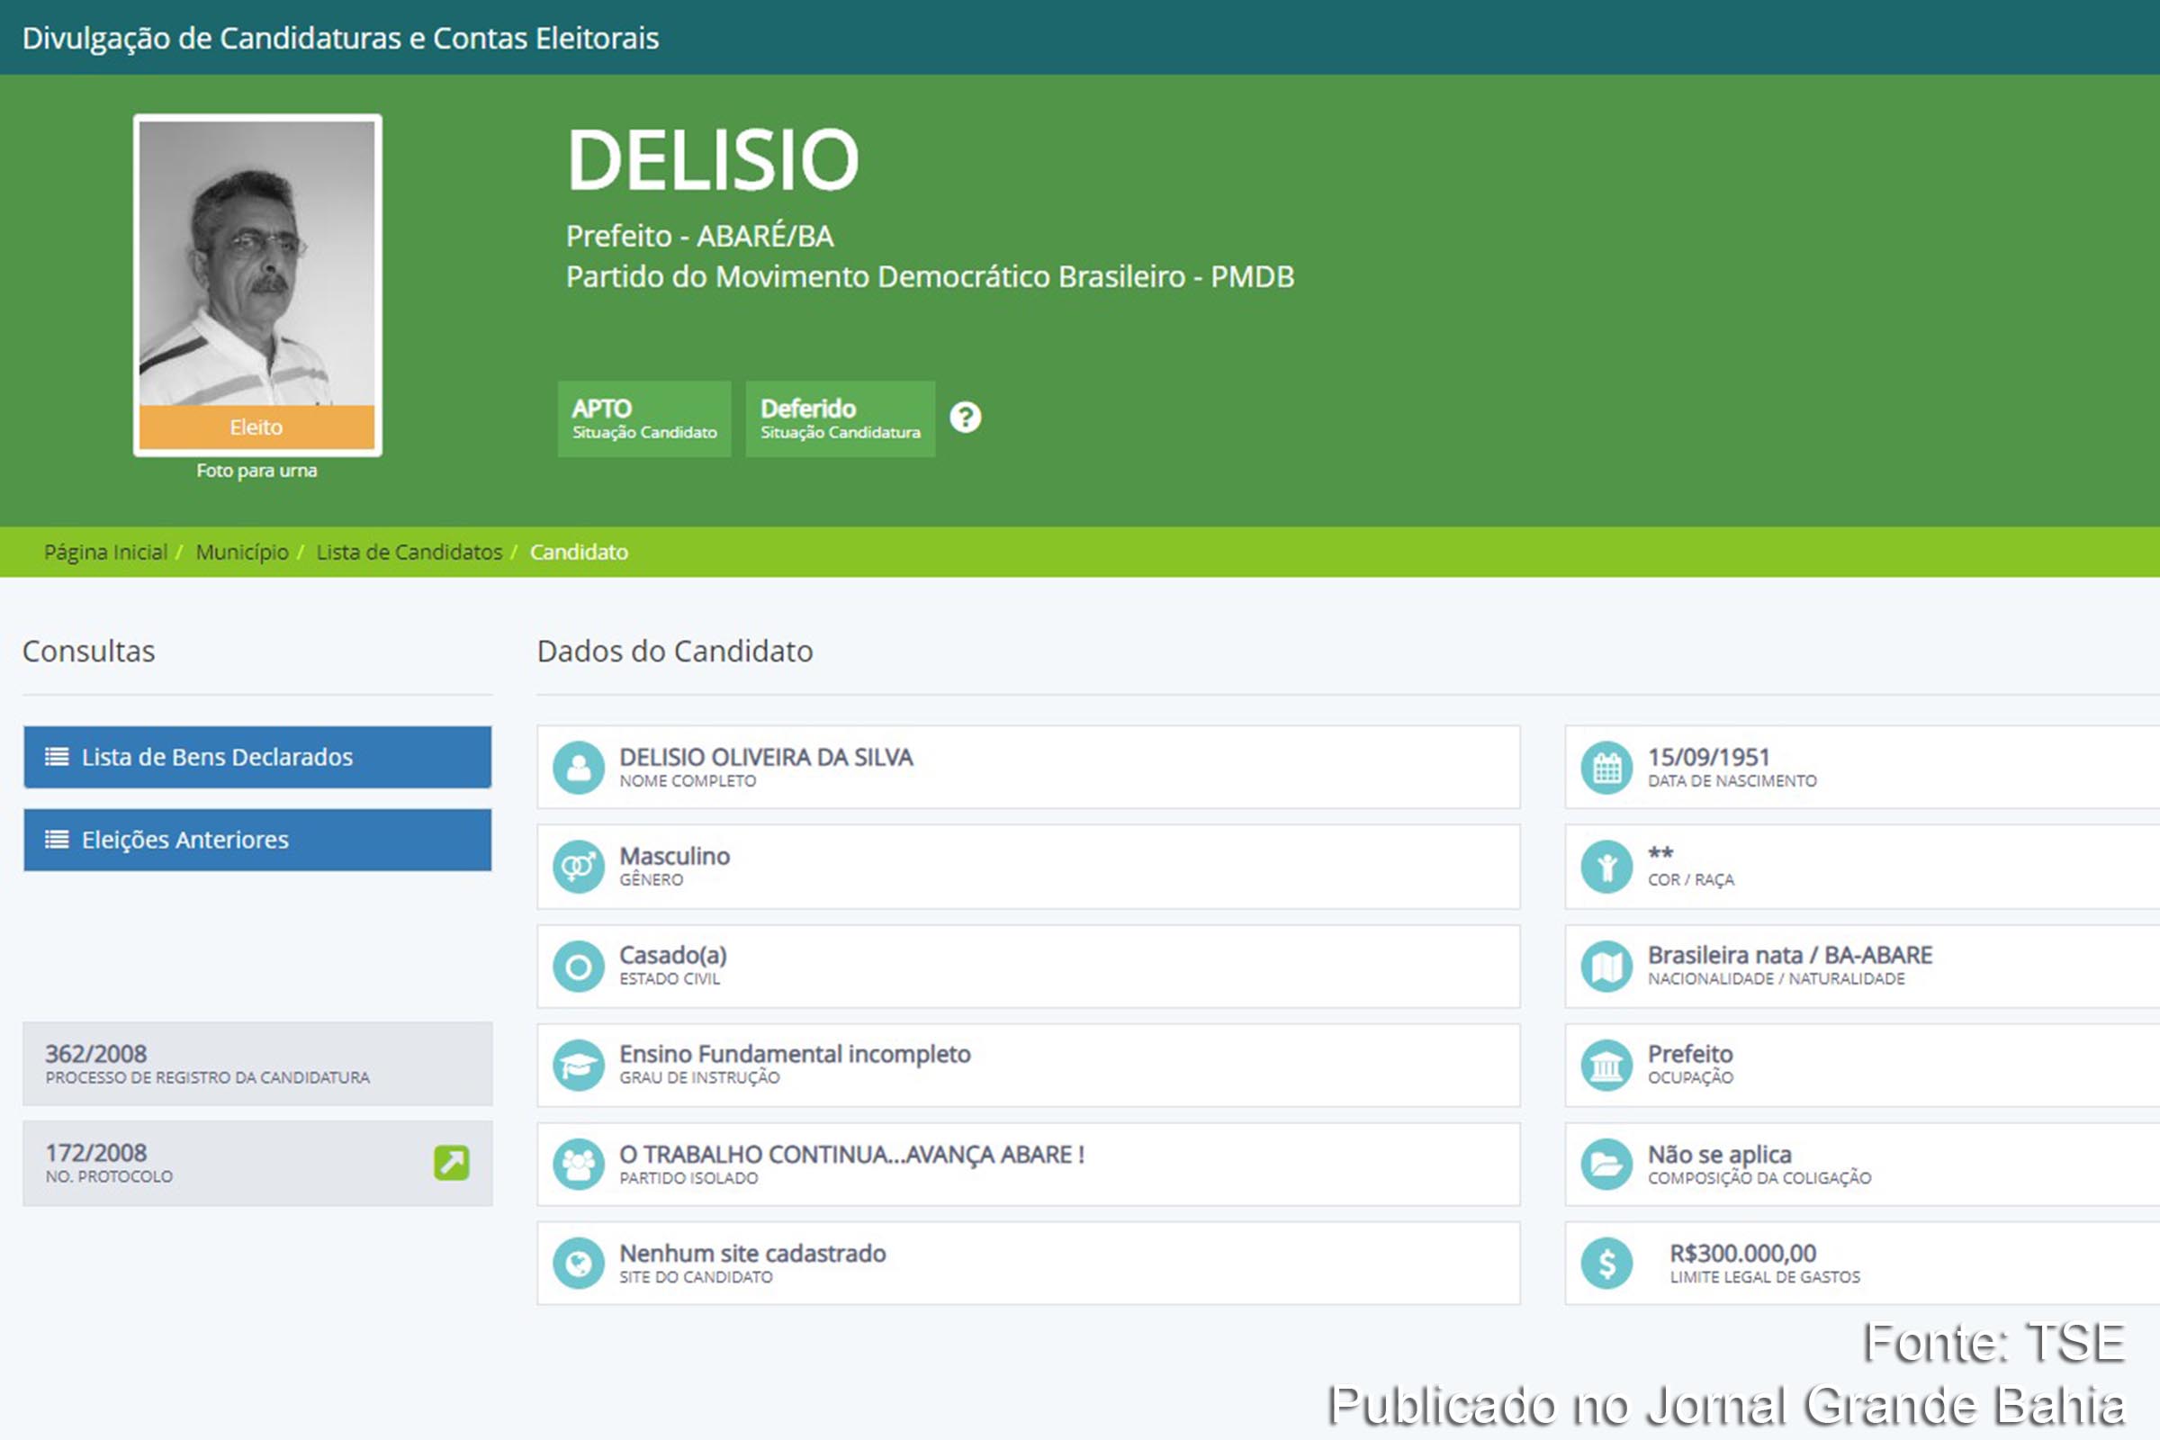Image resolution: width=2160 pixels, height=1440 pixels.
Task: Click the APTO situação candidato badge
Action: click(643, 418)
